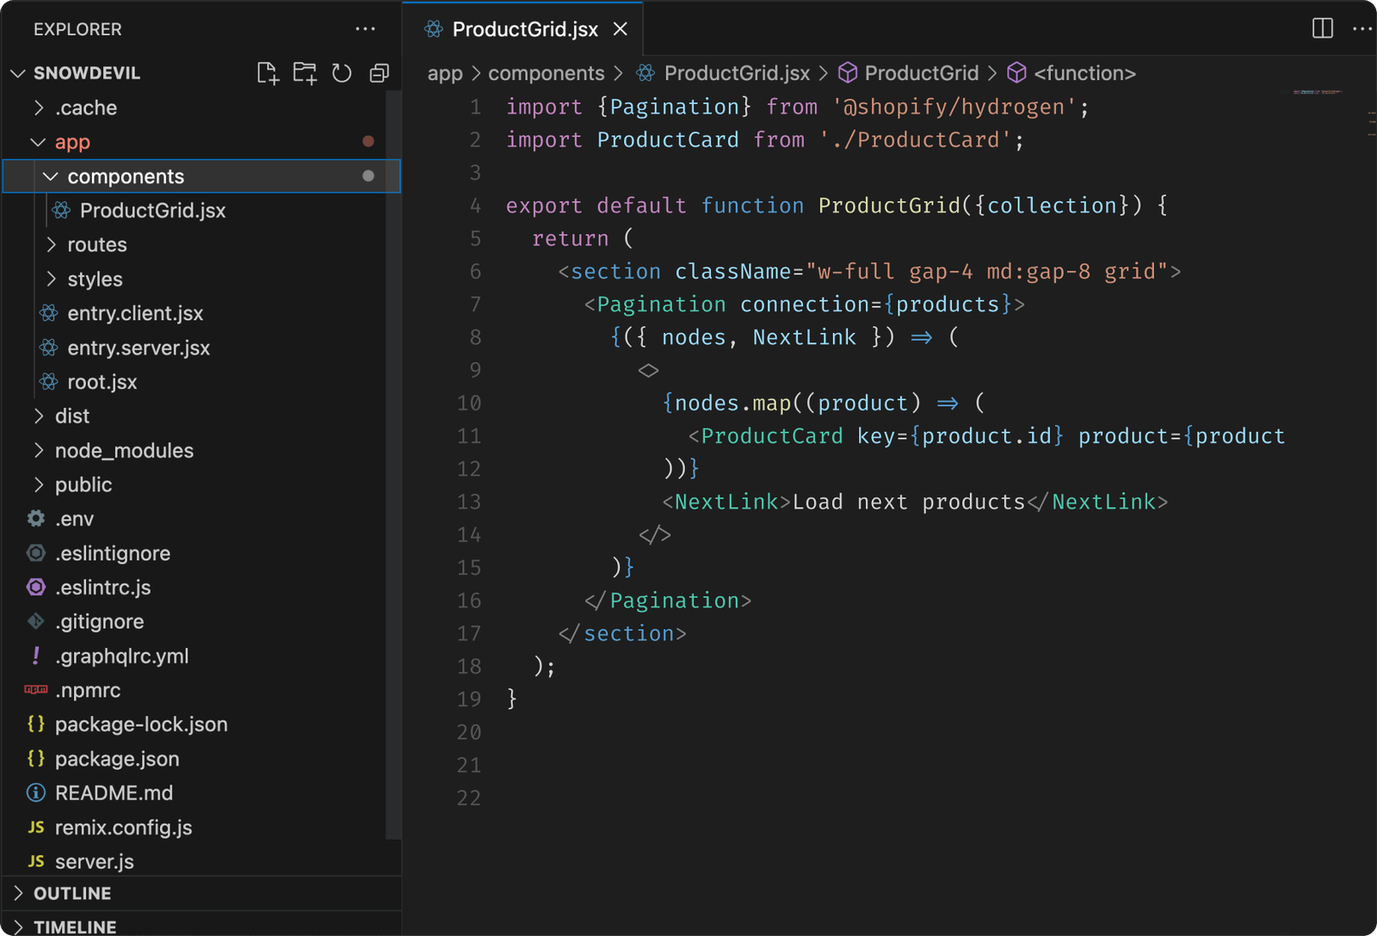Click the git icon beside .gitignore
The width and height of the screenshot is (1377, 936).
point(36,621)
